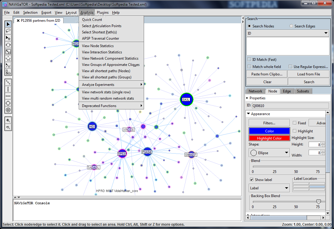
Task: Activate the zoom-to-region magnifier tool
Action: click(8, 58)
